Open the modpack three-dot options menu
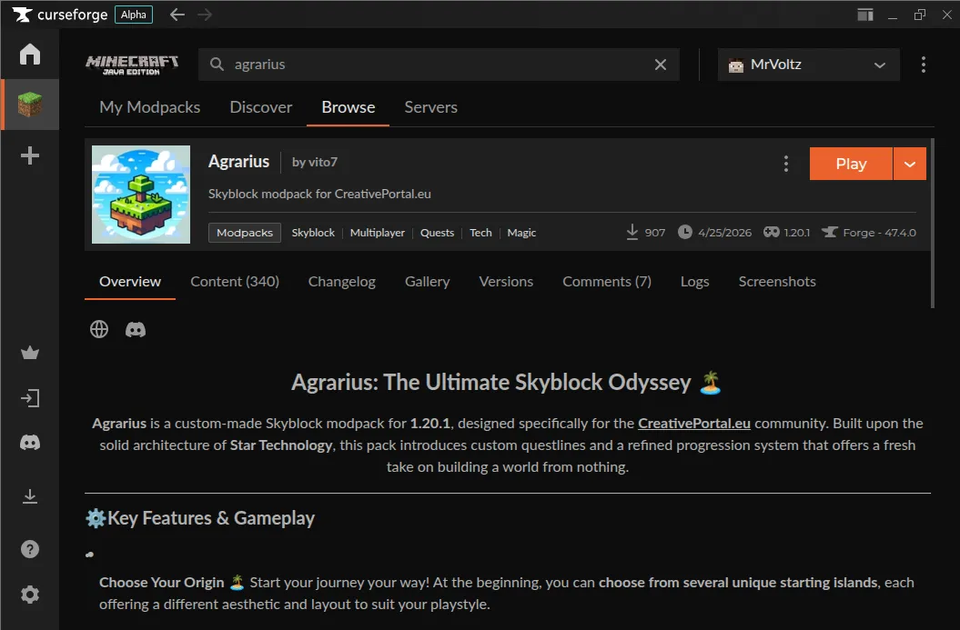The height and width of the screenshot is (630, 960). 786,164
